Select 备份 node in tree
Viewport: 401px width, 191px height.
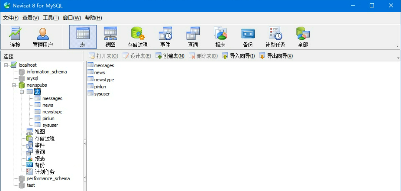40,165
